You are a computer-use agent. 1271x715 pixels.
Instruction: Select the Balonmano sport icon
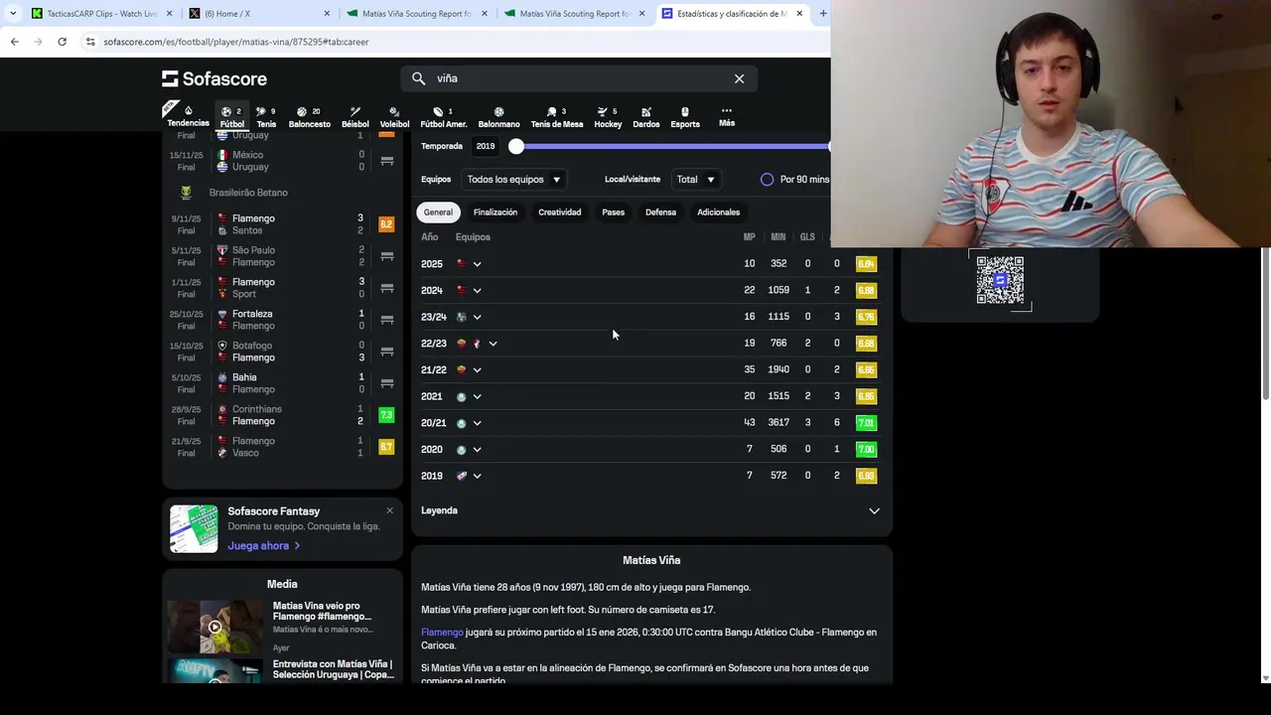click(498, 117)
